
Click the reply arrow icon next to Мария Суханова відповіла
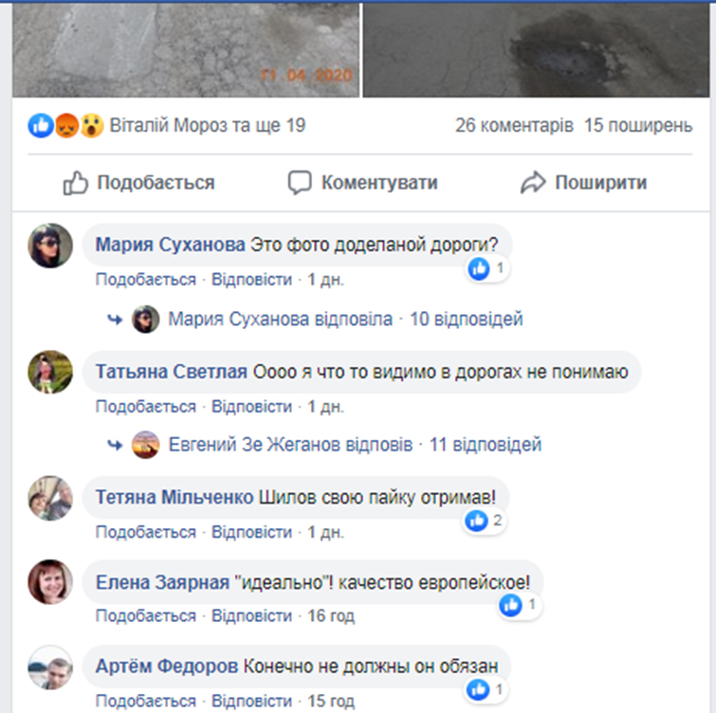pyautogui.click(x=115, y=320)
